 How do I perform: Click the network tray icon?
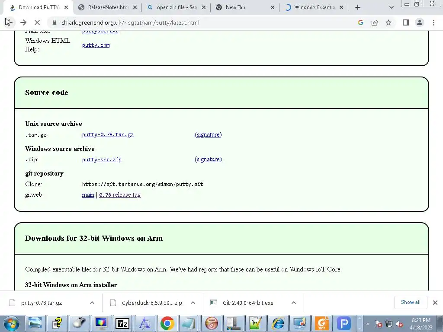click(389, 324)
